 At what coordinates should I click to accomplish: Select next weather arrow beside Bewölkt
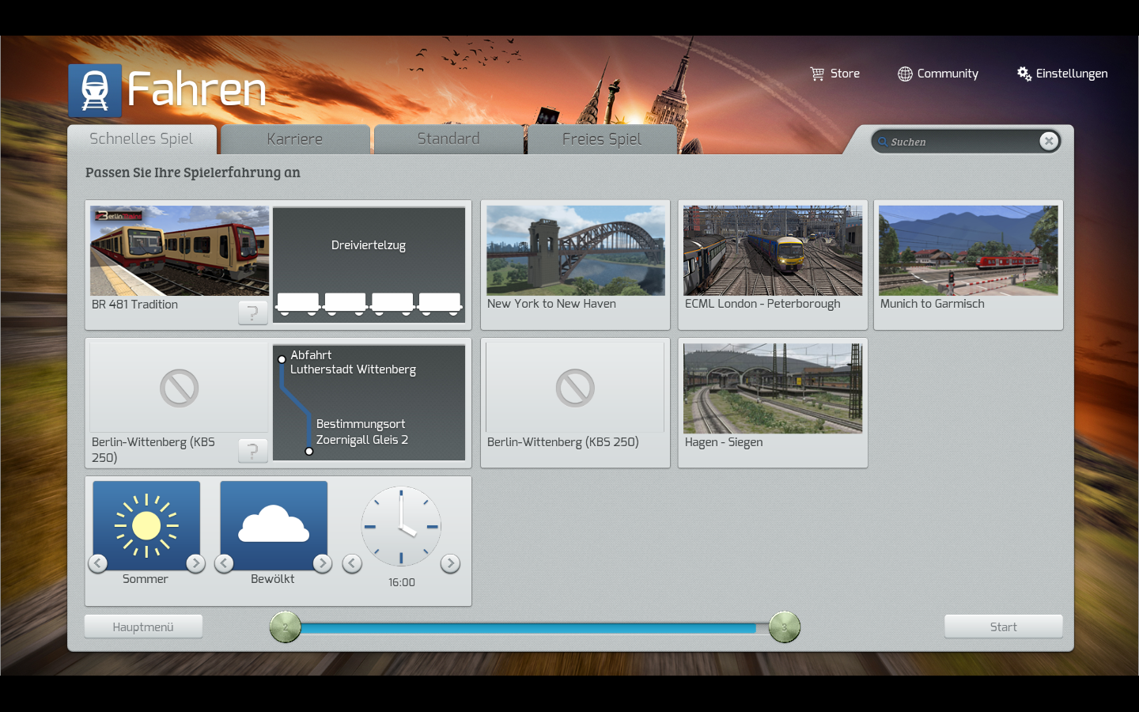click(x=322, y=563)
